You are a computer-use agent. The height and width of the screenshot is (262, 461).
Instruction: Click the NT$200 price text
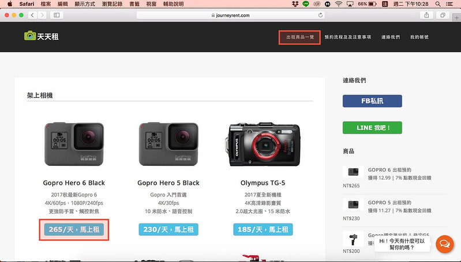(351, 251)
